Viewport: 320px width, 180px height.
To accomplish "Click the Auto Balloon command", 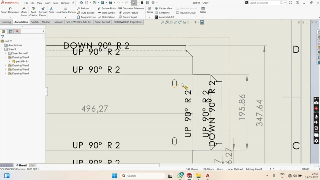I will point(85,13).
